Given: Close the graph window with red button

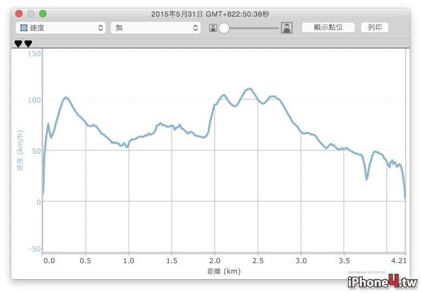Looking at the screenshot, I should point(19,14).
